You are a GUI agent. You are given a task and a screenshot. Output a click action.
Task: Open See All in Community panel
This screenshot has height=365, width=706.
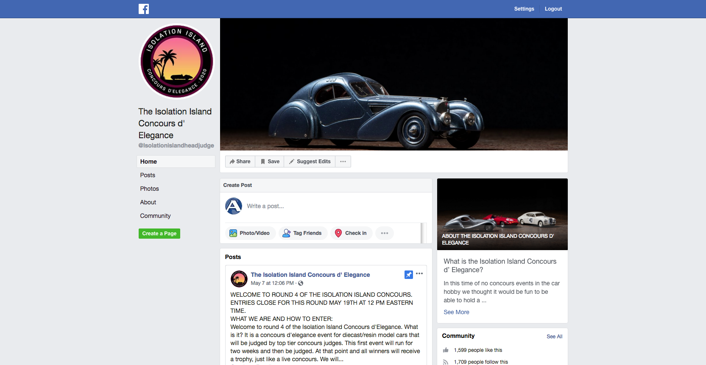(554, 337)
